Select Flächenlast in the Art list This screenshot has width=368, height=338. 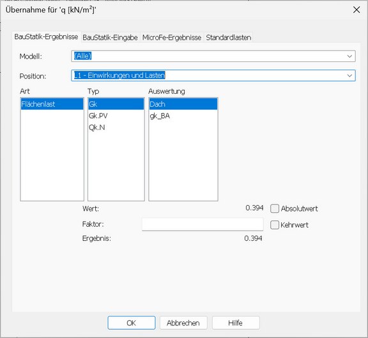[x=52, y=104]
